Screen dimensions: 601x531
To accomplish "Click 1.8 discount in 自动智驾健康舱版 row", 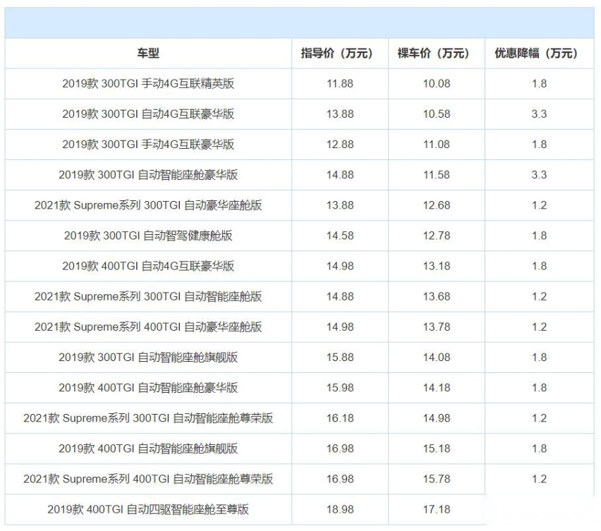I will click(x=539, y=236).
